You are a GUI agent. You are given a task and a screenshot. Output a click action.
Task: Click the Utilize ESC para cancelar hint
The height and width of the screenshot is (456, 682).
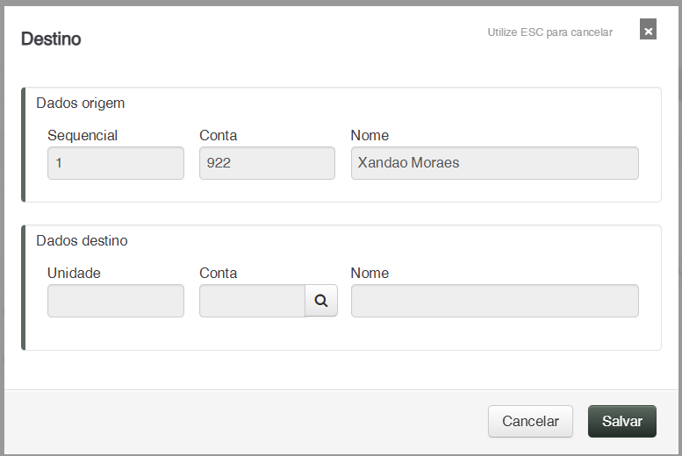point(549,32)
